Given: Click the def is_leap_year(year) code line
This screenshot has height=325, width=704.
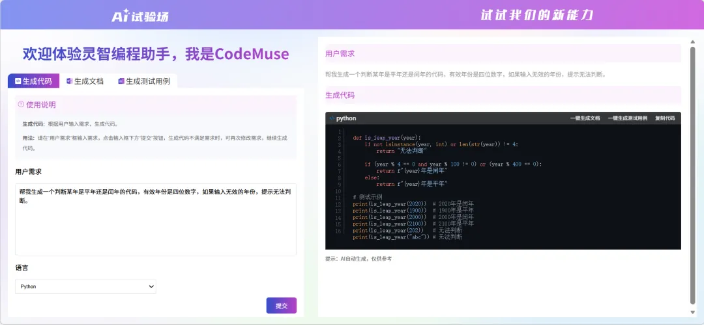Looking at the screenshot, I should pos(387,138).
